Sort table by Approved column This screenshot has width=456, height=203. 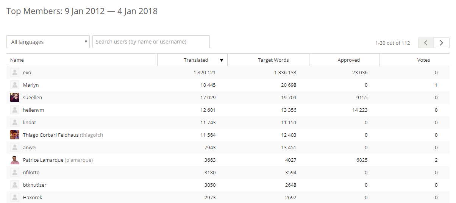click(348, 60)
